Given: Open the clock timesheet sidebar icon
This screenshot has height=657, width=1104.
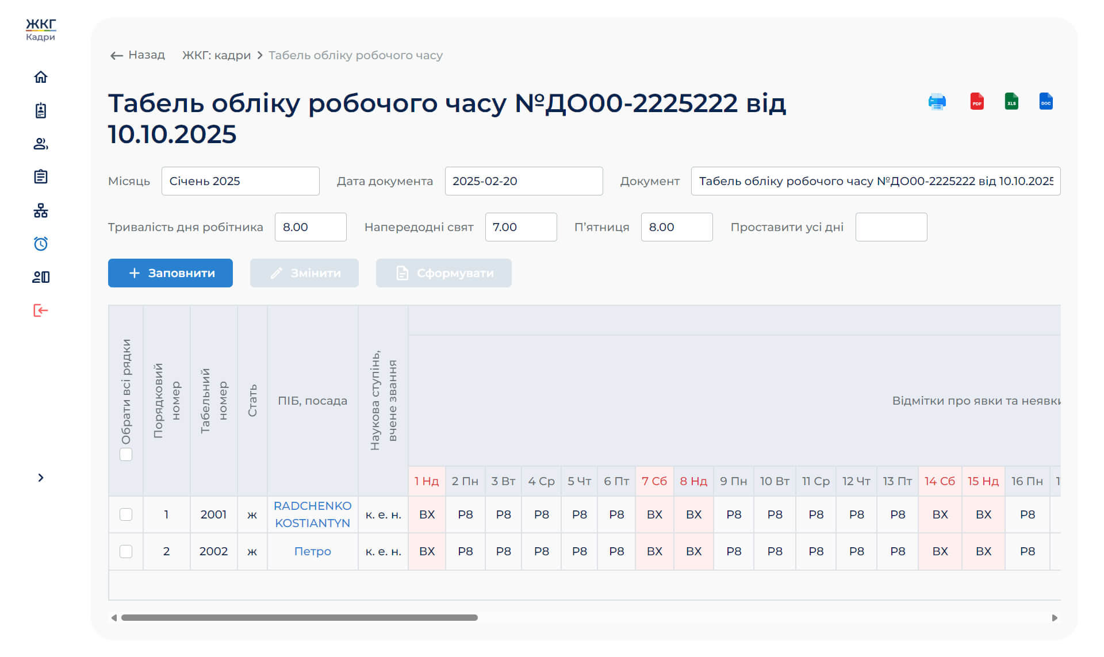Looking at the screenshot, I should [40, 244].
